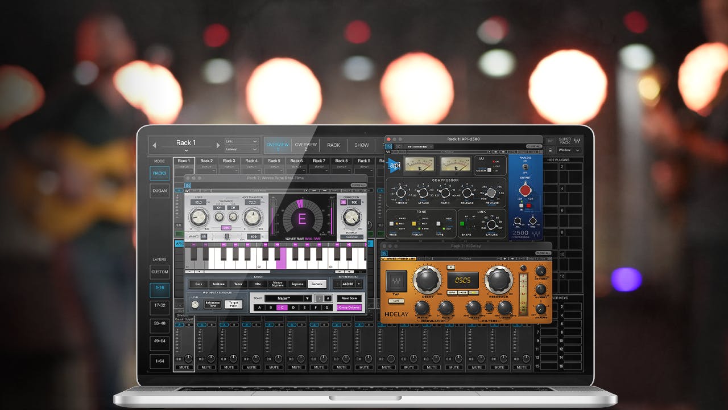Select the Soprano range

(297, 284)
